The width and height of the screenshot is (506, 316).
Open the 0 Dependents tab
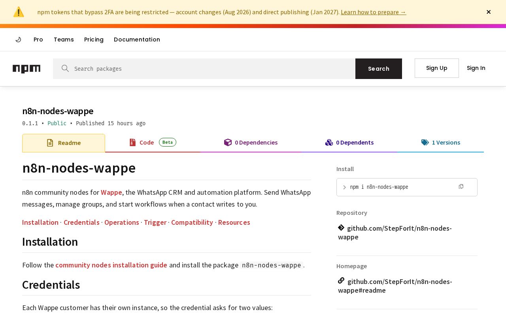click(349, 143)
